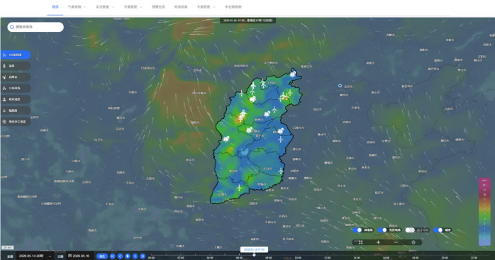
Task: Select the 100米风场 wind layer button
Action: point(16,55)
